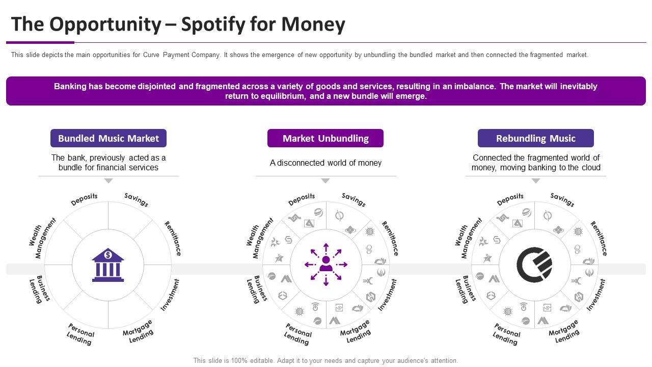Click the Curve logo in the right circle

534,265
